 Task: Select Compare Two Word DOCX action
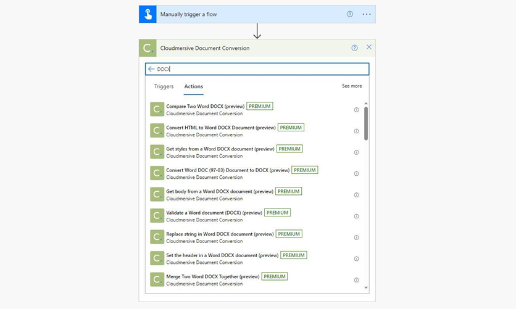(205, 106)
